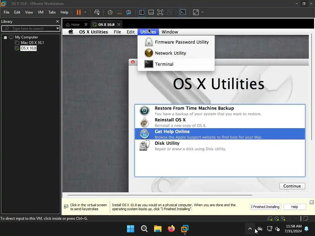Open the VMware Edit menu
Image resolution: width=315 pixels, height=236 pixels.
[17, 12]
